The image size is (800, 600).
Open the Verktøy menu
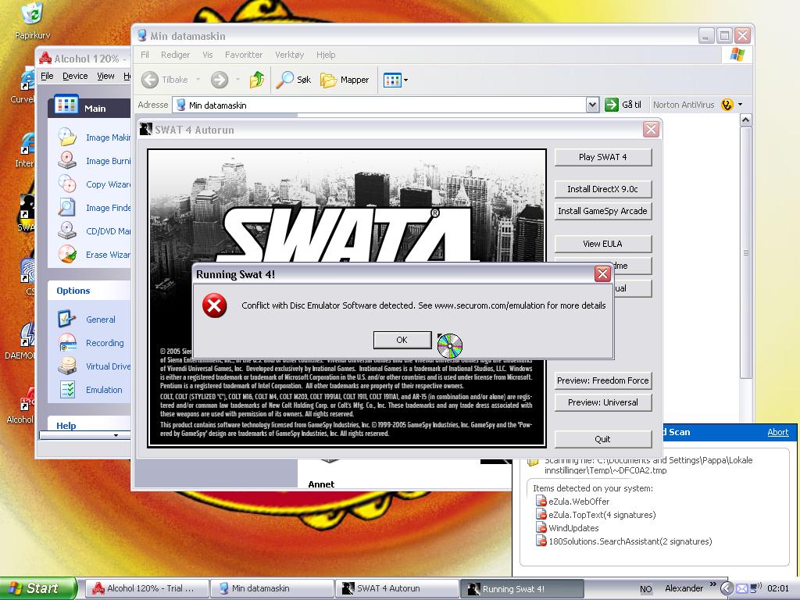[x=289, y=55]
